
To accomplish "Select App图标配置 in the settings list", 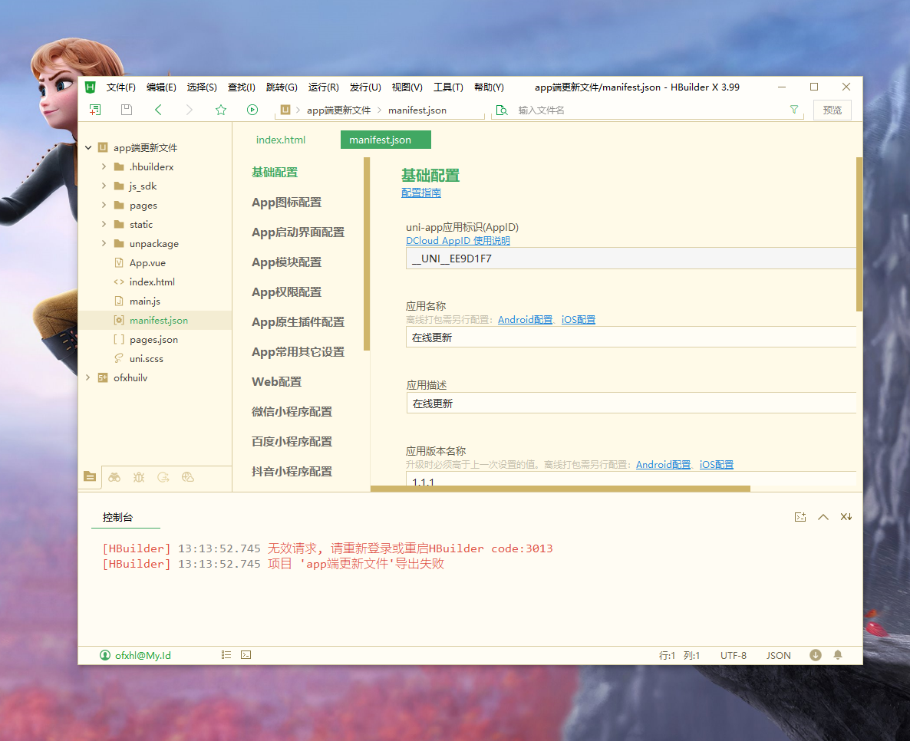I will coord(287,203).
